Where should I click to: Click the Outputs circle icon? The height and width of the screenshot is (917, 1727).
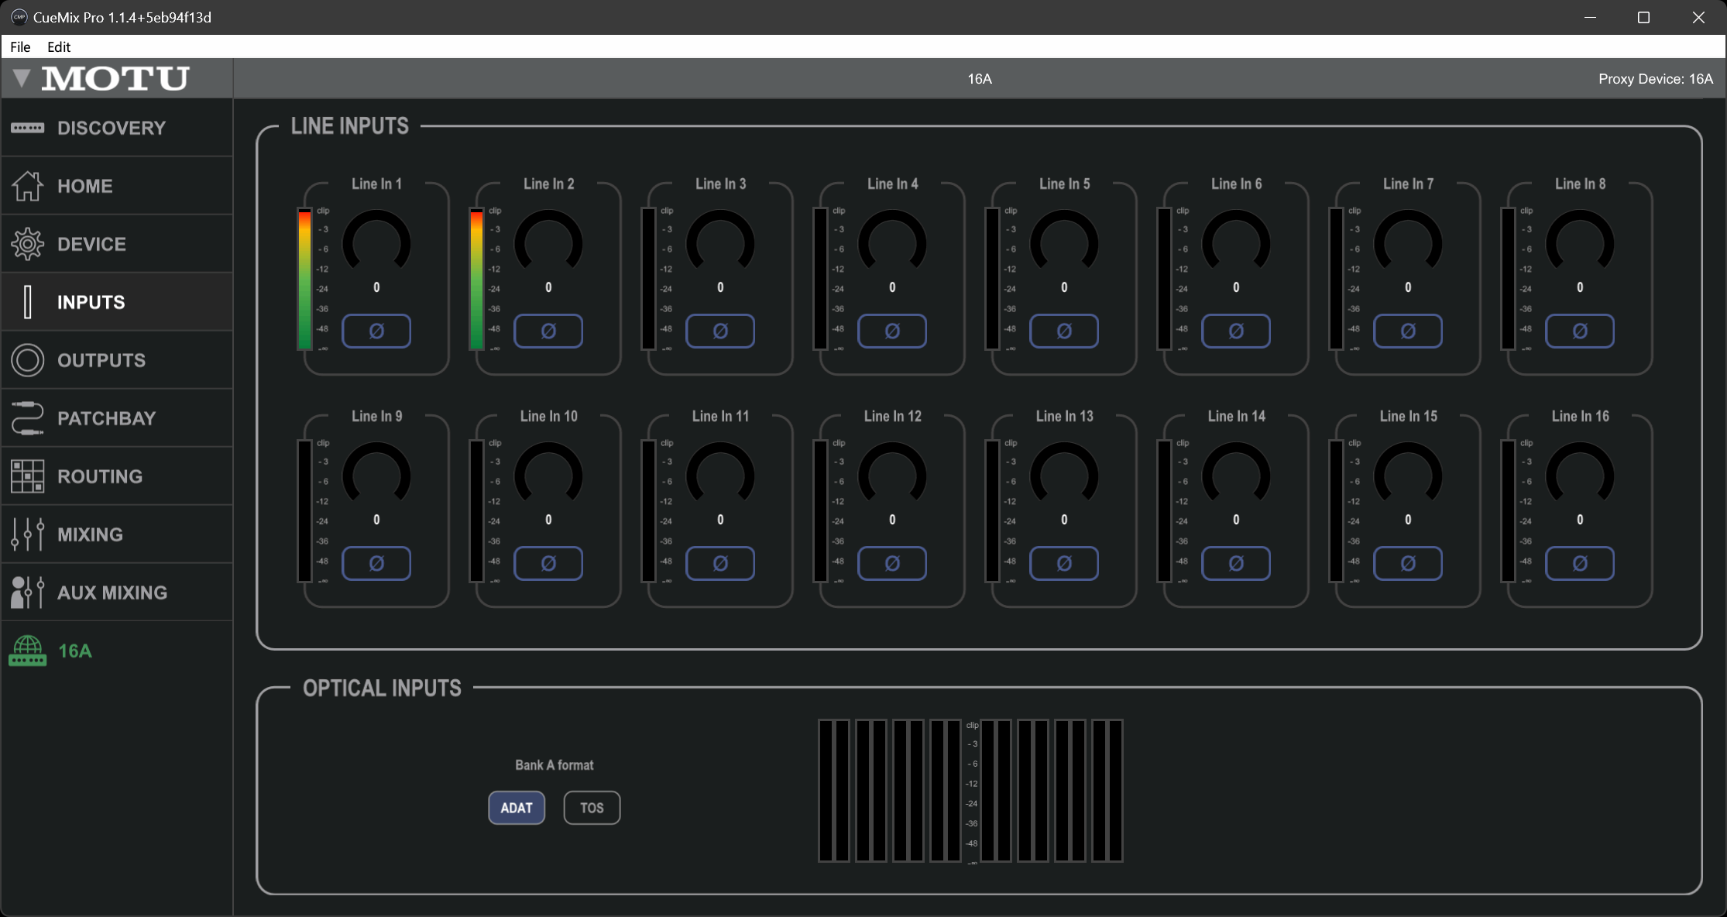(28, 360)
